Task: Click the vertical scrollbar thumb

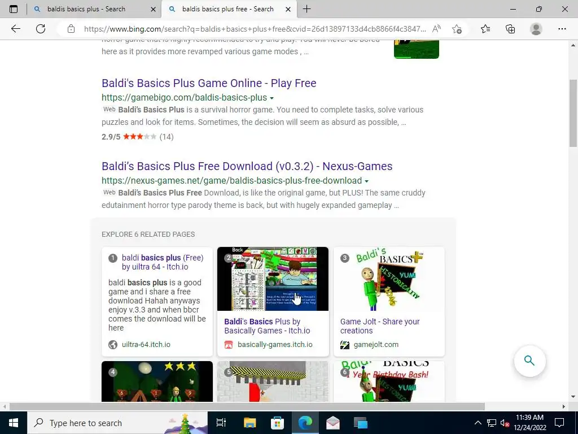Action: (x=573, y=112)
